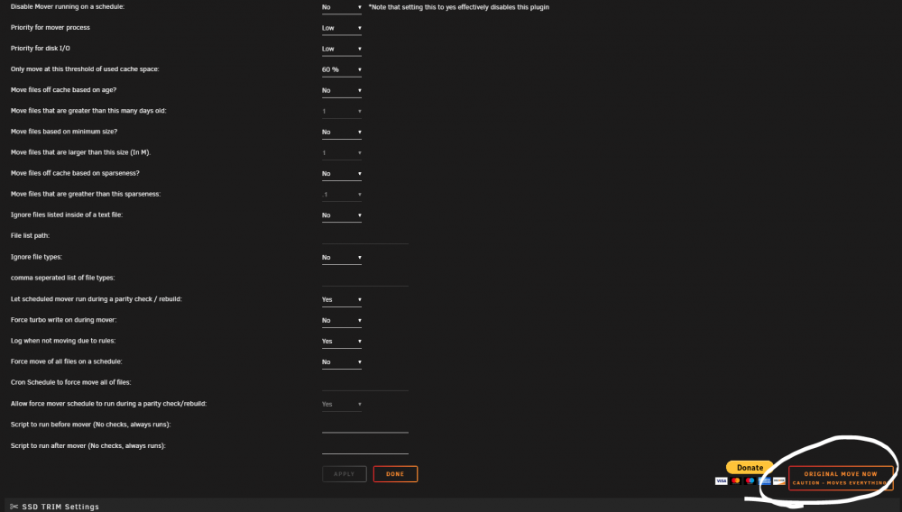Click 'Force turbo write on during mover' label

63,320
